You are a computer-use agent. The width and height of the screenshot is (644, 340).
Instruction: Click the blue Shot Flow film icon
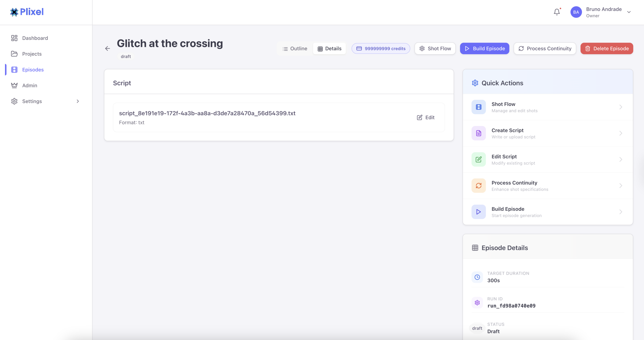point(478,107)
